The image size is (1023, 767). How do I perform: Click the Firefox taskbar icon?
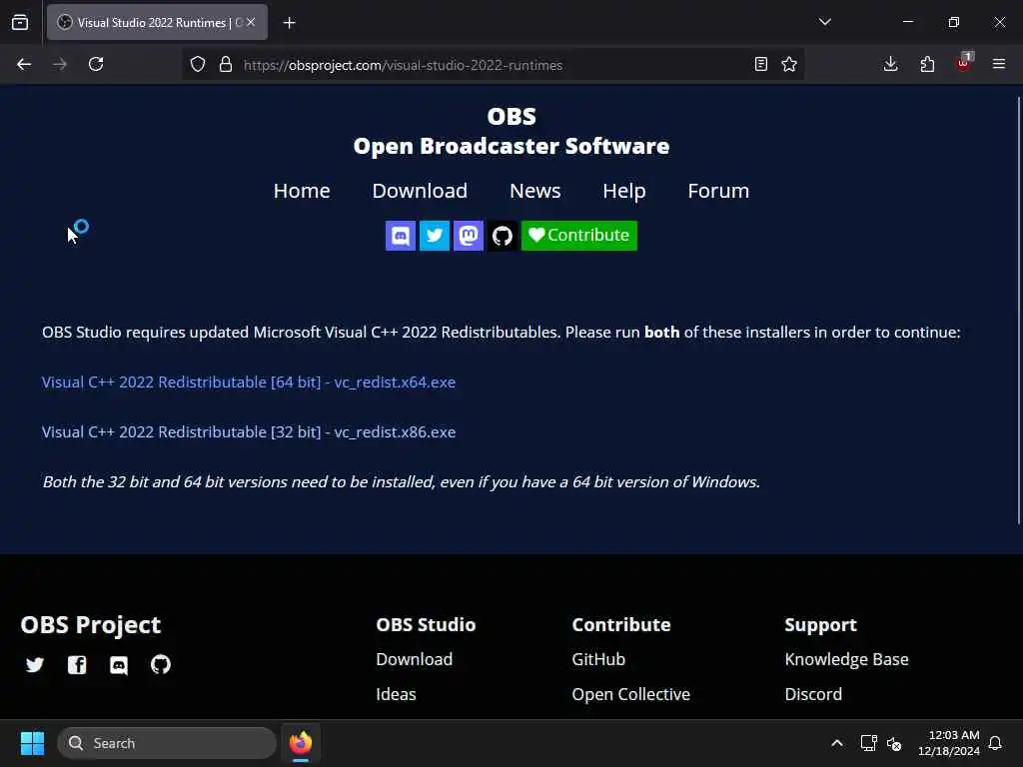301,743
